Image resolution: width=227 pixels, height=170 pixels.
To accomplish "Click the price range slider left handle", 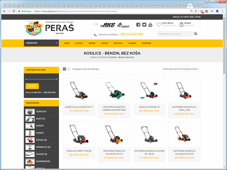I will click(26, 79).
